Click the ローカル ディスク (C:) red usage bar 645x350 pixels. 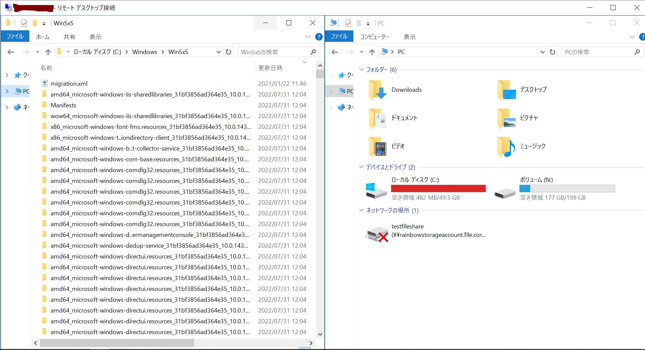pos(438,189)
